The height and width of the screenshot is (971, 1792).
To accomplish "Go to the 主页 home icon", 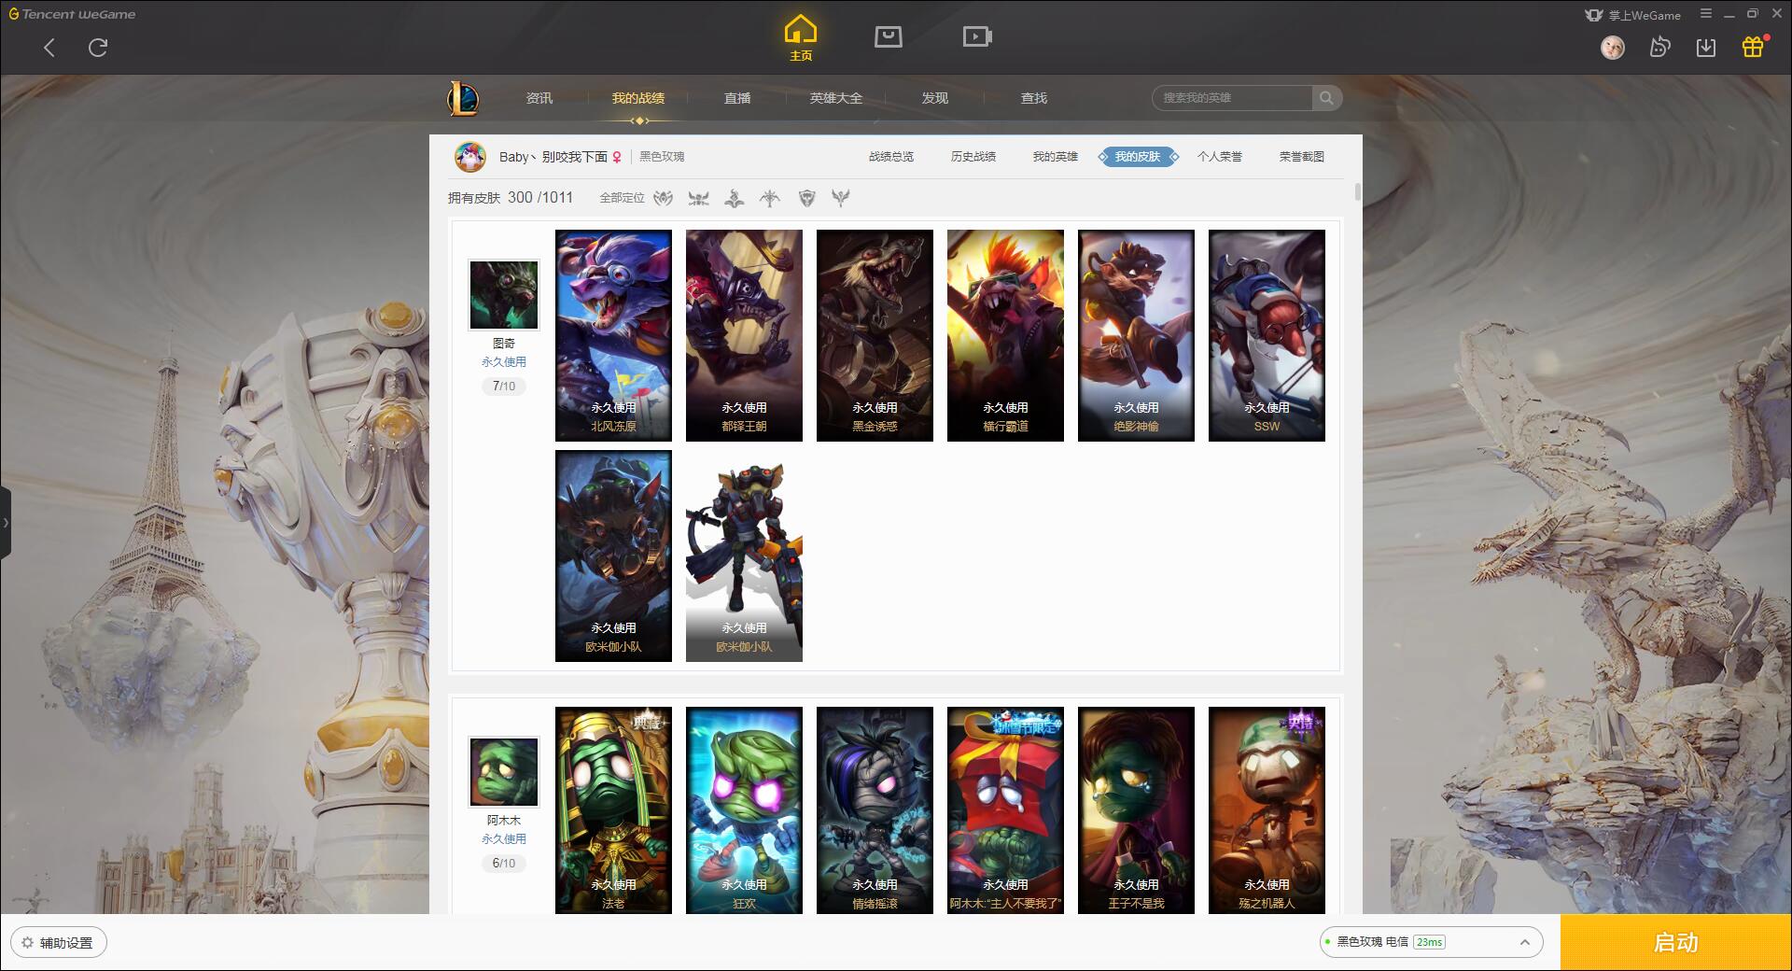I will coord(800,37).
